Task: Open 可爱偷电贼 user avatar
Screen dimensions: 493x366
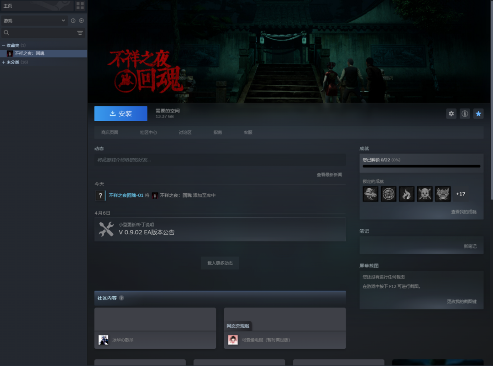Action: [x=233, y=340]
